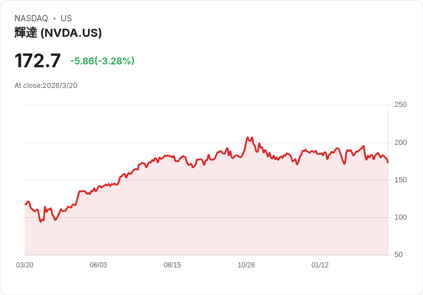423x295 pixels.
Task: Click the final endpoint of the price line
Action: point(388,162)
